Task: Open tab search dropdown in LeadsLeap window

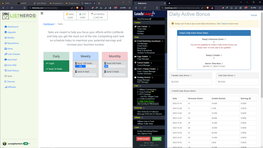Action: point(241,2)
